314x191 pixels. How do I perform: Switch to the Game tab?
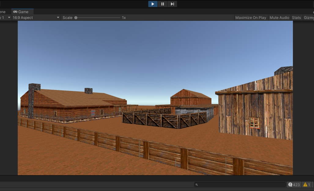[x=22, y=12]
